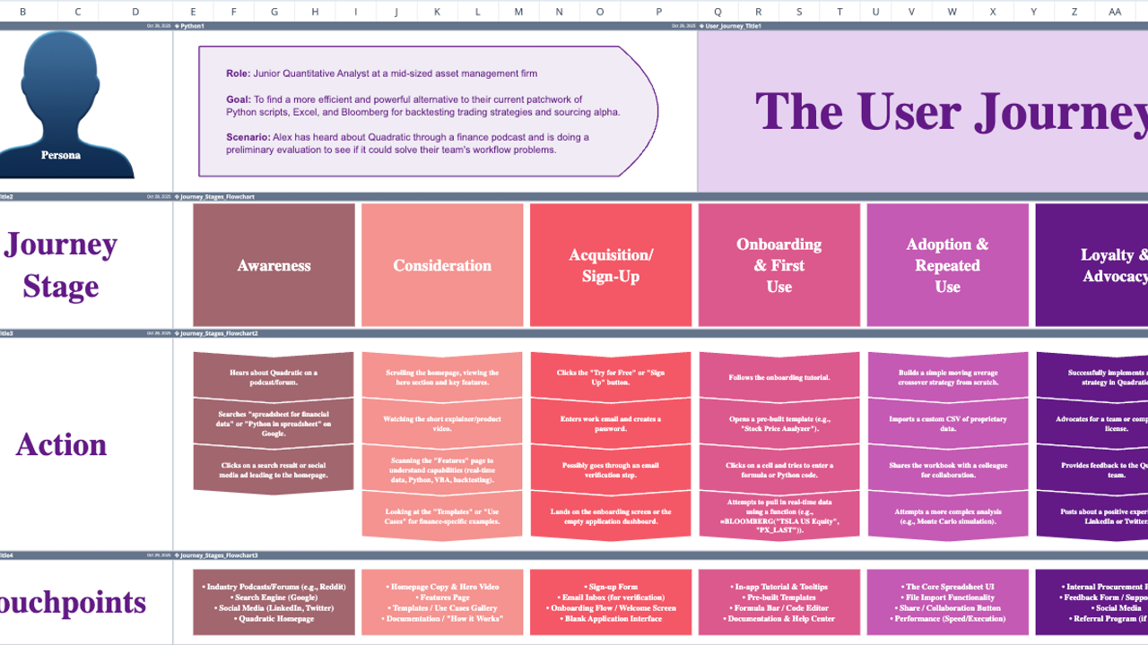Image resolution: width=1148 pixels, height=645 pixels.
Task: Click 'Opens a pre-built template' action
Action: [779, 424]
